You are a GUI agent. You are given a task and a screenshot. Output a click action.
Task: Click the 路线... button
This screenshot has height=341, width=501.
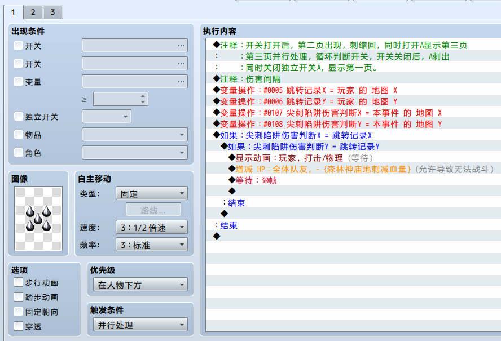tap(153, 210)
